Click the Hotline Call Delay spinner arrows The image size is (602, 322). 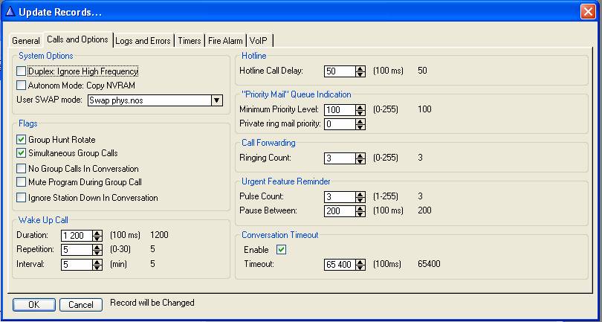(x=360, y=71)
